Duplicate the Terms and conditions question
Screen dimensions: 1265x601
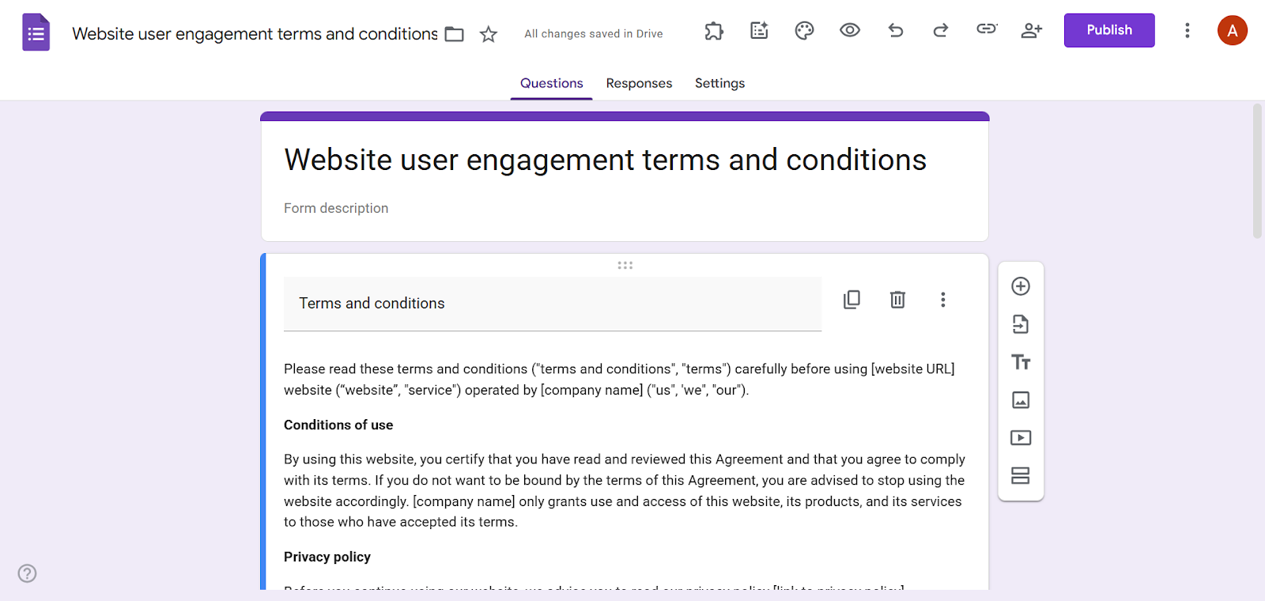(852, 299)
